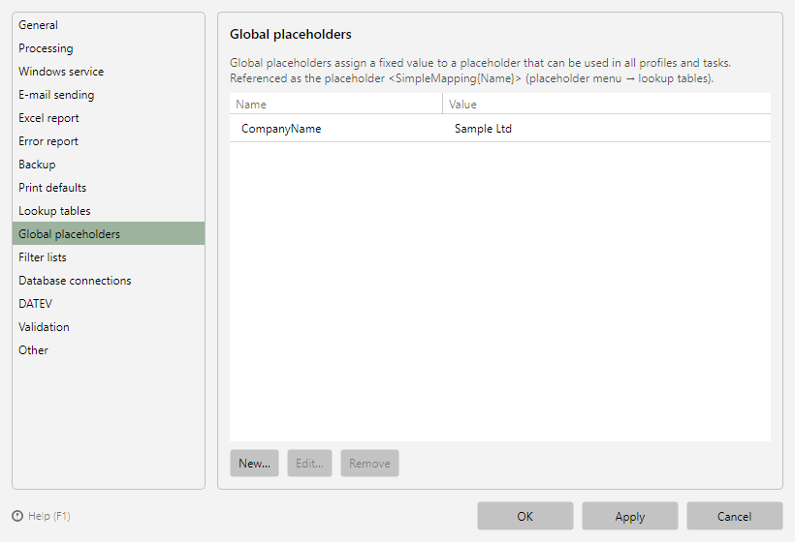Sort by the Name column header
This screenshot has width=795, height=542.
coord(336,105)
